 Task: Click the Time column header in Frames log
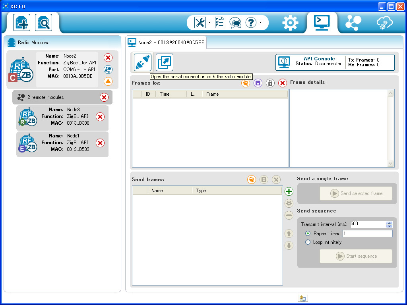[x=171, y=94]
